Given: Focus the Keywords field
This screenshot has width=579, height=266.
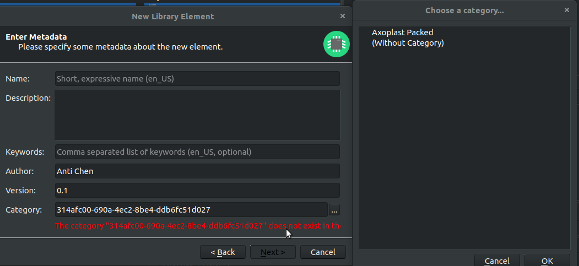Looking at the screenshot, I should click(x=197, y=152).
